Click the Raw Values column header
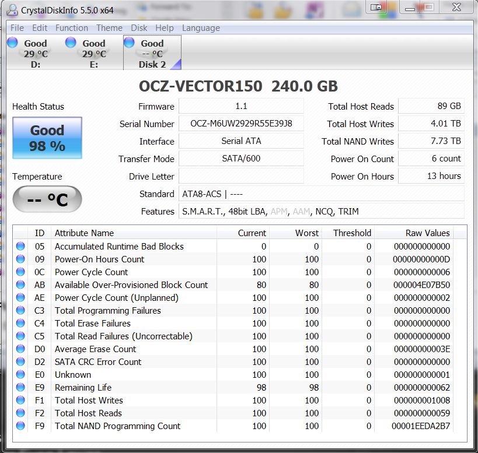This screenshot has width=478, height=453. [427, 233]
